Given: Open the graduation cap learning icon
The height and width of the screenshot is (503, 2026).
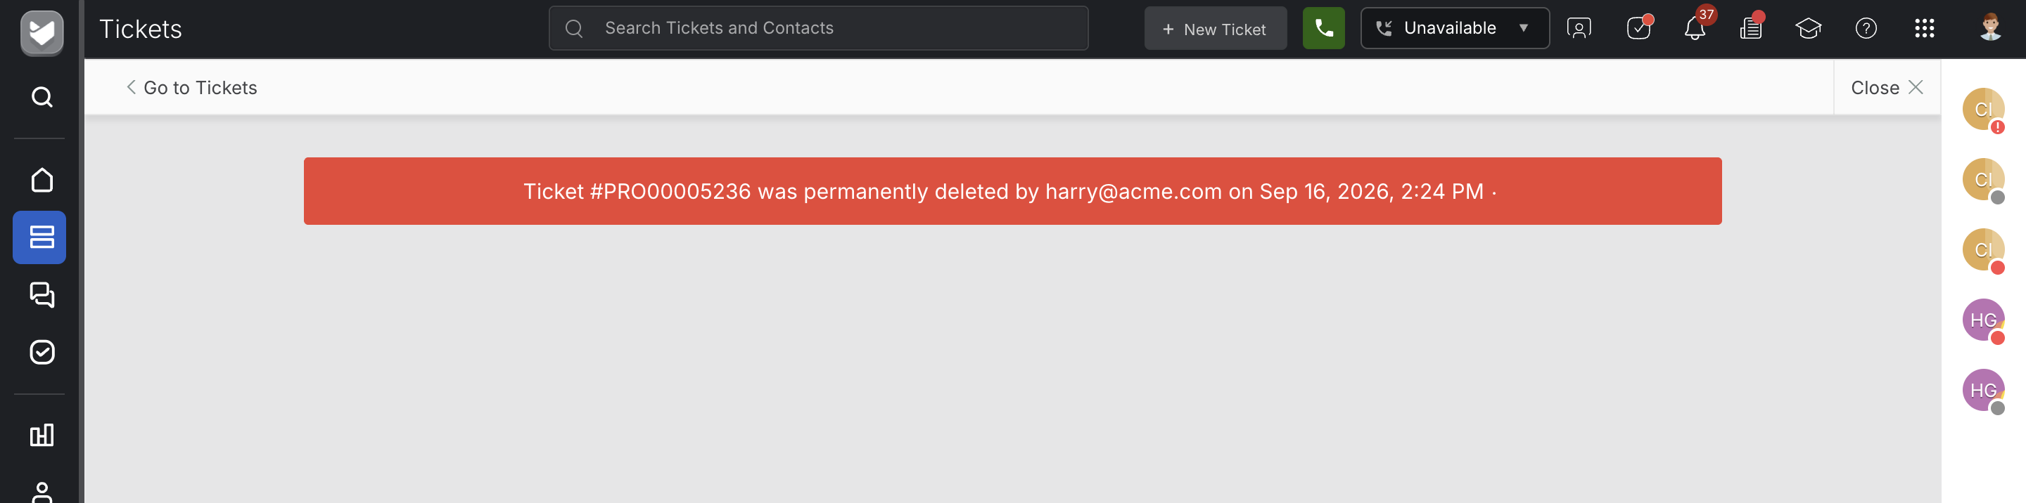Looking at the screenshot, I should [1808, 28].
